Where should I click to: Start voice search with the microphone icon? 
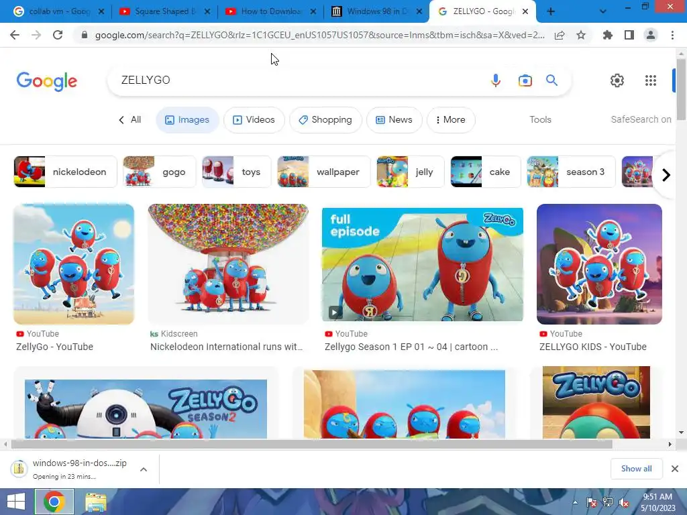click(496, 80)
